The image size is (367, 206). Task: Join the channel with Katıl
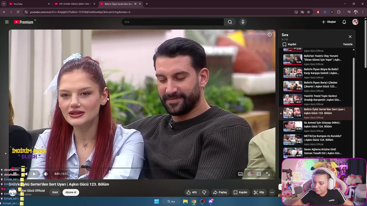point(55,192)
